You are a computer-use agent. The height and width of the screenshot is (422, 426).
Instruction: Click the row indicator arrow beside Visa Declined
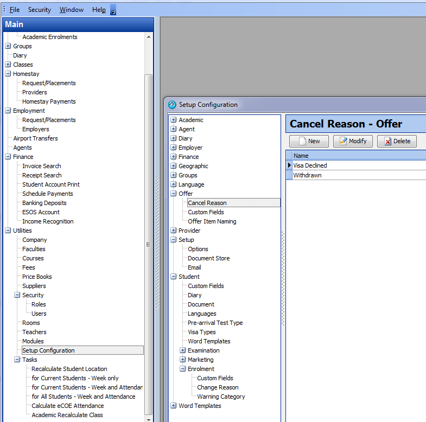click(289, 165)
